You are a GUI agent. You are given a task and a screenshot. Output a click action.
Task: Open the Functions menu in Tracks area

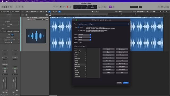(x=34, y=11)
